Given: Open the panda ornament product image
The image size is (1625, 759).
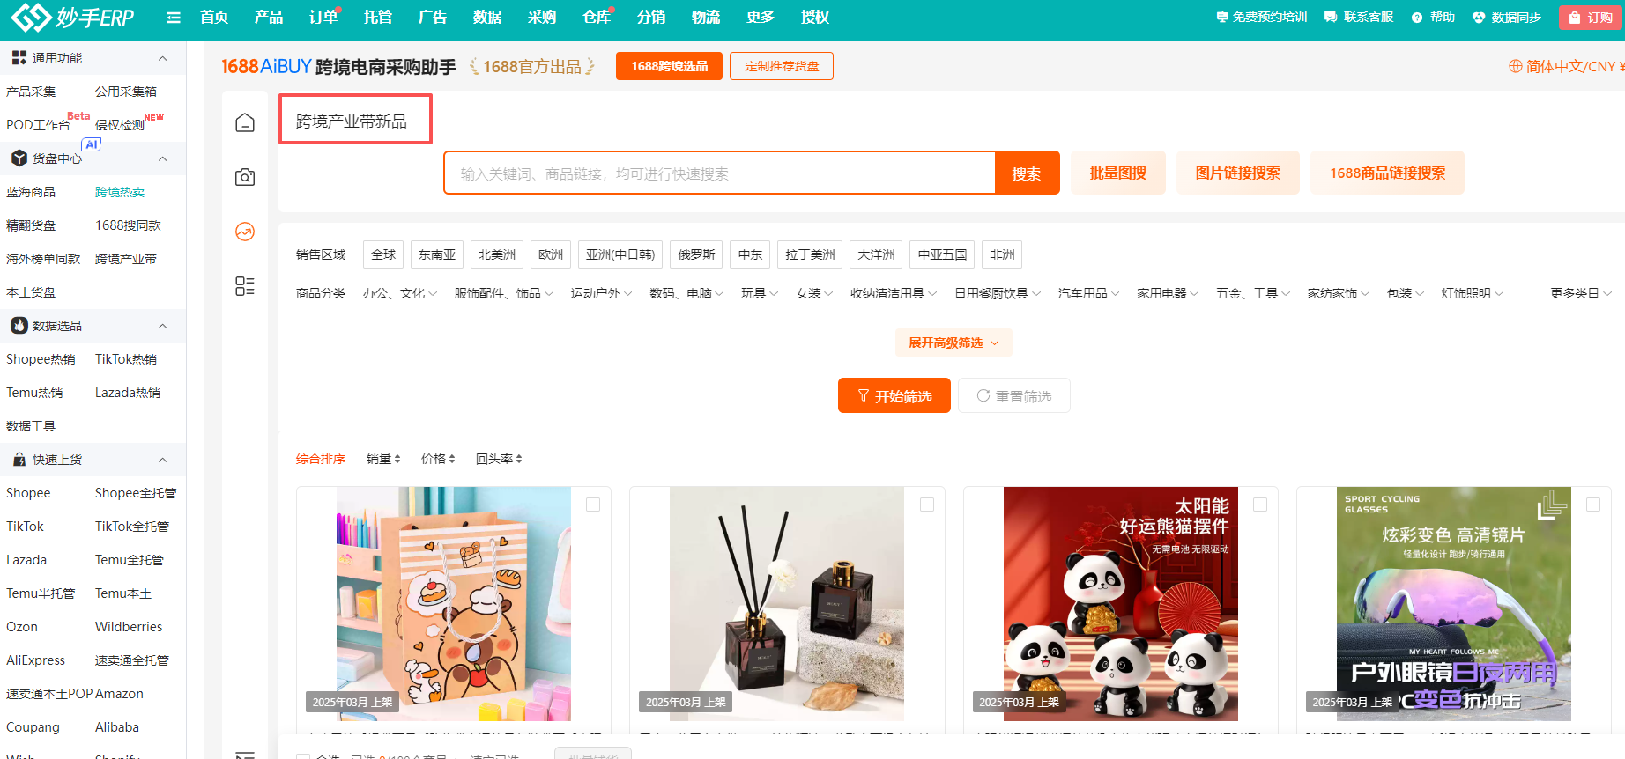Looking at the screenshot, I should coord(1121,604).
